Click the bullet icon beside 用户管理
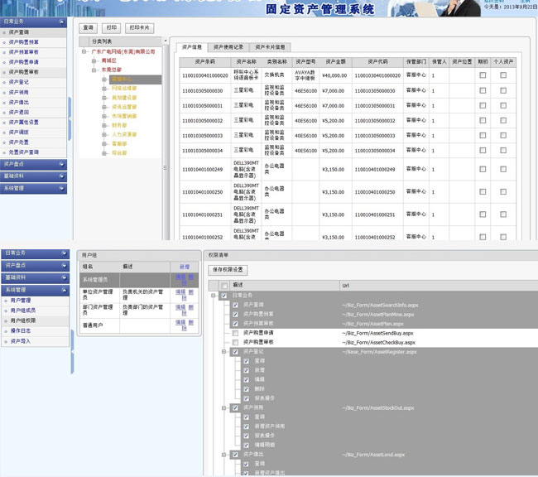This screenshot has height=477, width=538. point(5,301)
